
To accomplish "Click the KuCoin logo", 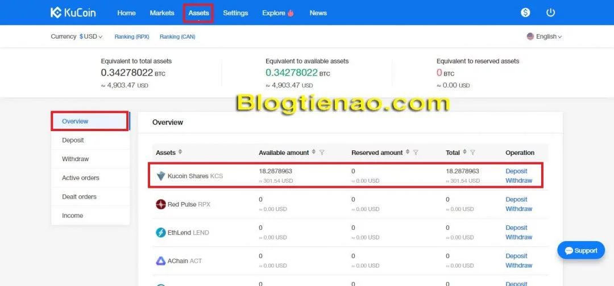I will [73, 12].
